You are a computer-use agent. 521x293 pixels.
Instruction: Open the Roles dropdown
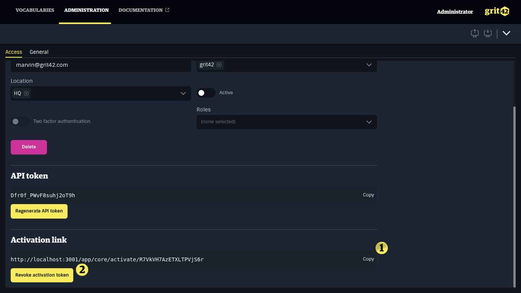369,122
